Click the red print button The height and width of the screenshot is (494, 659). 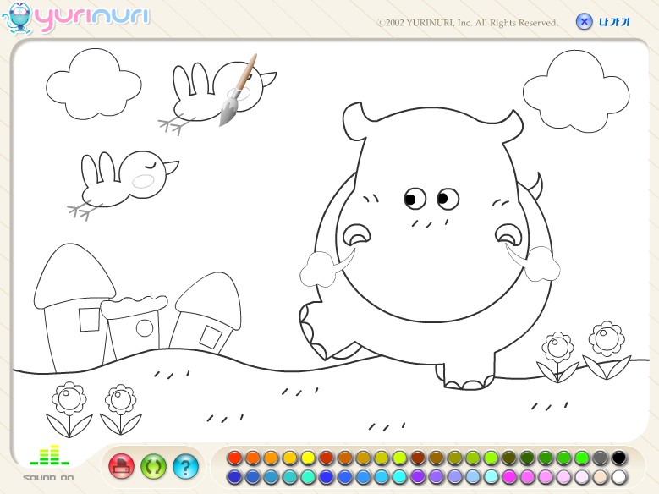[122, 466]
